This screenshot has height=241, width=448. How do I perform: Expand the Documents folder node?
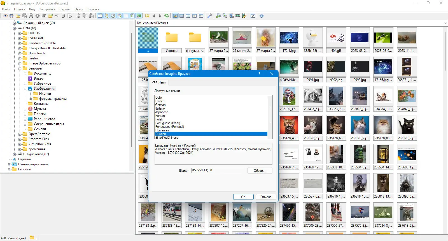click(25, 74)
